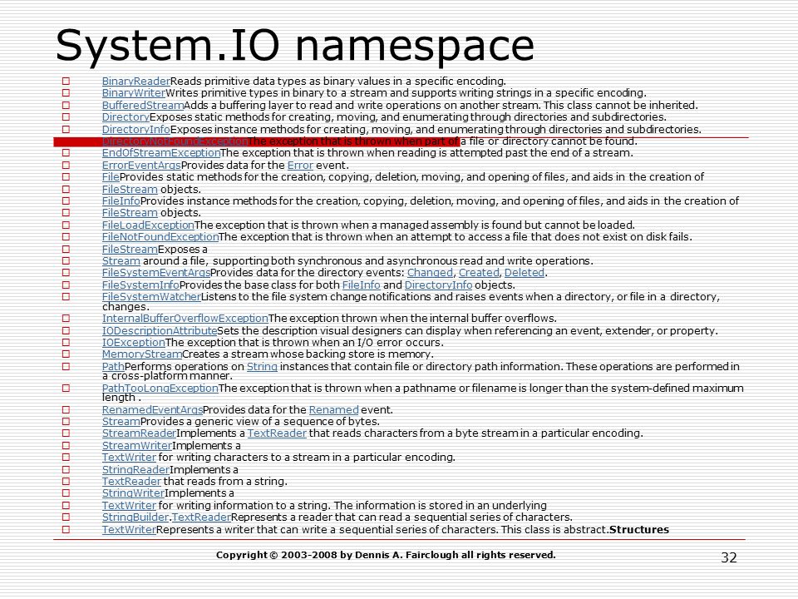798x599 pixels.
Task: Click the Renamed event link
Action: point(334,409)
